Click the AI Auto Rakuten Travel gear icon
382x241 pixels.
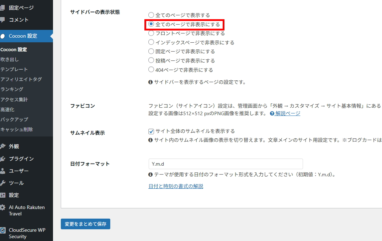pos(3,208)
